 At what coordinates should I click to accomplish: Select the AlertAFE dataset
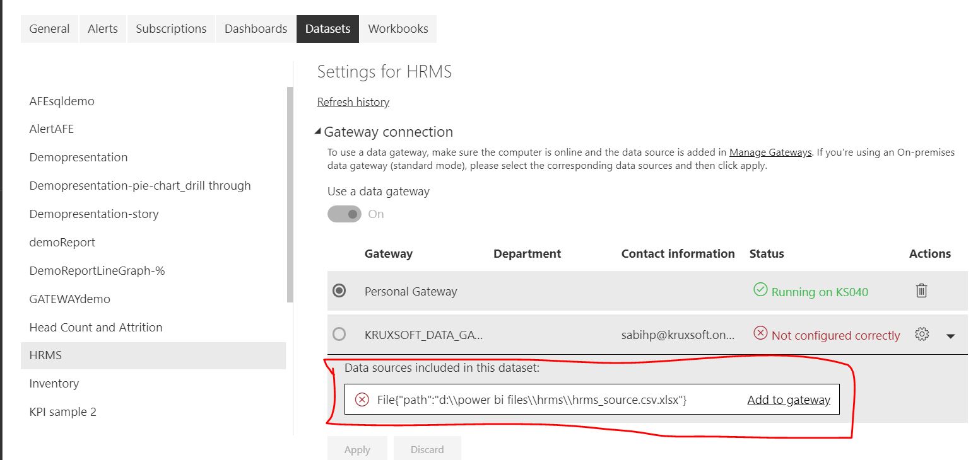pos(52,129)
